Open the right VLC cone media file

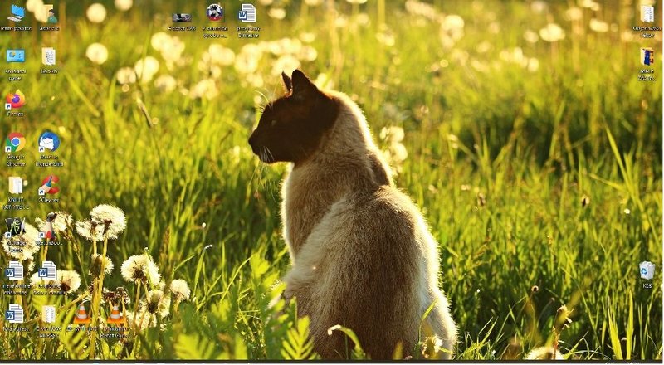click(115, 314)
